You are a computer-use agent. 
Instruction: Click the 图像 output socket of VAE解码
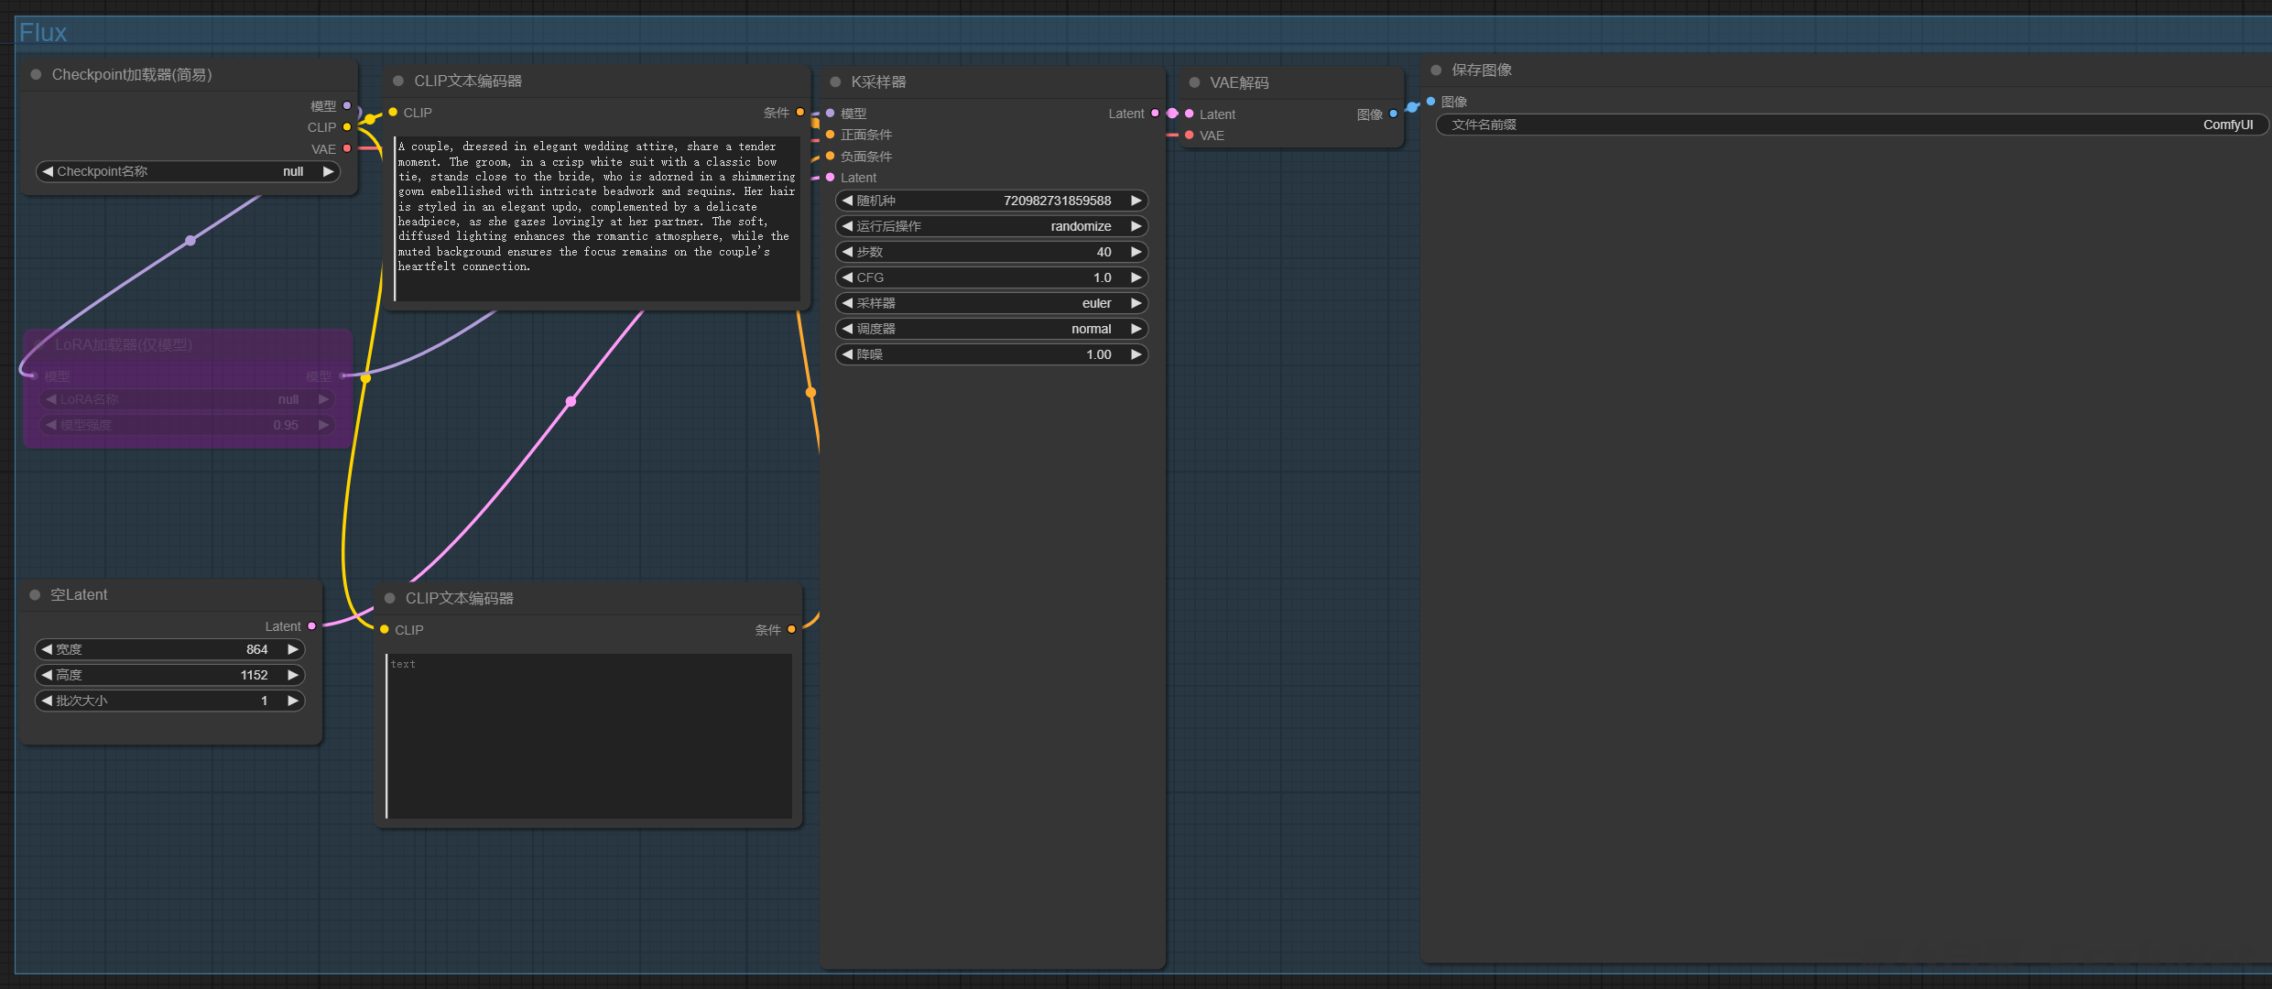pyautogui.click(x=1393, y=114)
